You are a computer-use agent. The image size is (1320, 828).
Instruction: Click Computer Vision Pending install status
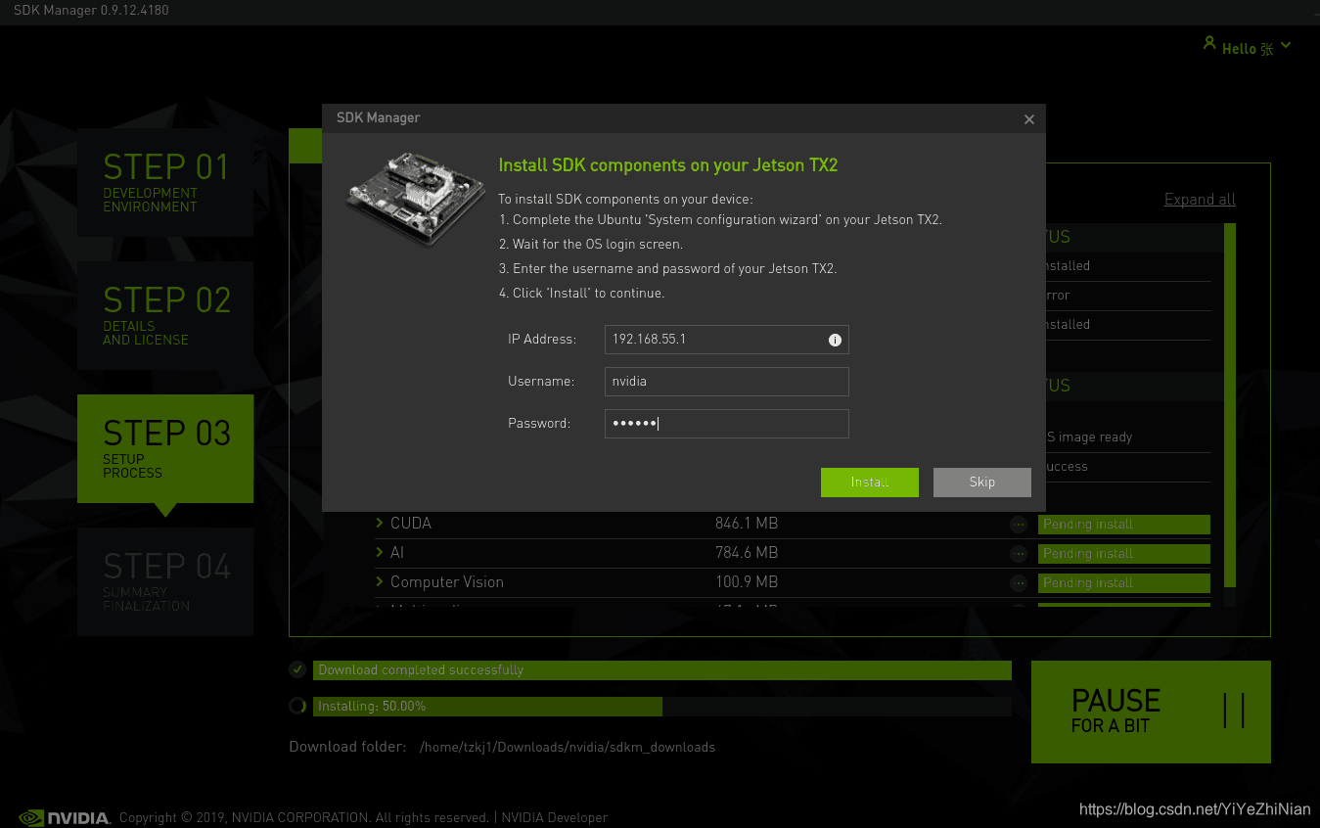click(1124, 583)
